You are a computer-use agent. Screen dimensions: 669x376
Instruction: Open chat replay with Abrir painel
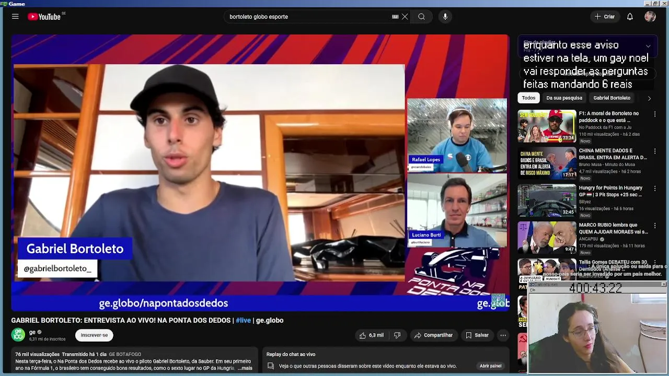(x=490, y=366)
